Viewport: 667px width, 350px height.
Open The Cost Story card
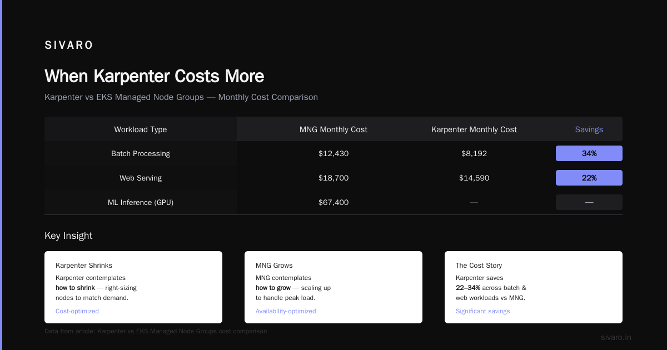pyautogui.click(x=534, y=287)
